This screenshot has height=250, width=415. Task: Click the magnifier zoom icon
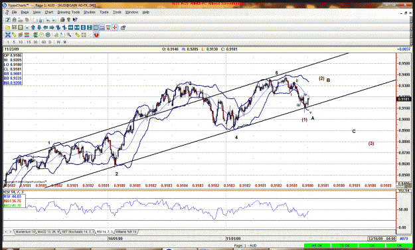(69, 35)
